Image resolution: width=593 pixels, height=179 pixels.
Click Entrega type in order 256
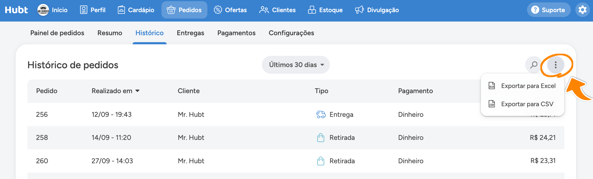[x=342, y=114]
